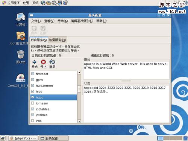The height and width of the screenshot is (141, 188).
Task: Open the 文件(F) menu
Action: (36, 21)
